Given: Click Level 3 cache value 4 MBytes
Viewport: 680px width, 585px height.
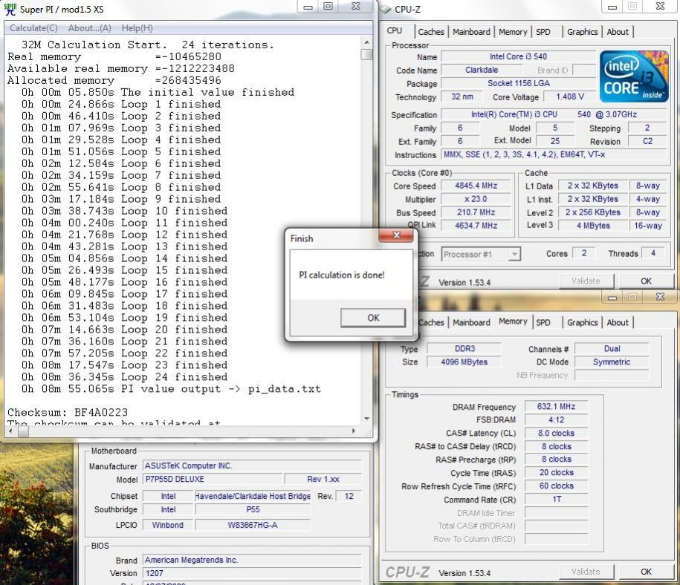Looking at the screenshot, I should tap(593, 226).
